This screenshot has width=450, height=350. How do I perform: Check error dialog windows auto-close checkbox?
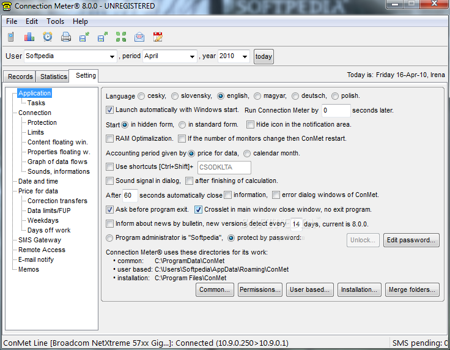coord(276,195)
